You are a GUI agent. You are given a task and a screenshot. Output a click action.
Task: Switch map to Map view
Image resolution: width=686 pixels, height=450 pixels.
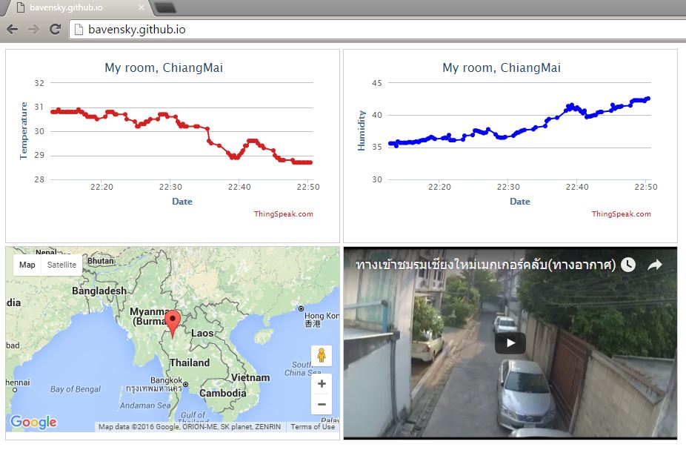[x=27, y=265]
